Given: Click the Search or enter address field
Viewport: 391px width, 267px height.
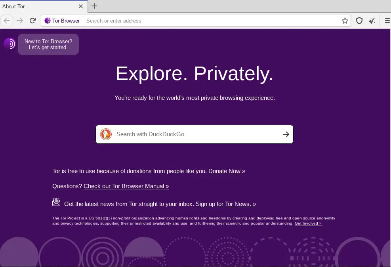Looking at the screenshot, I should click(212, 21).
